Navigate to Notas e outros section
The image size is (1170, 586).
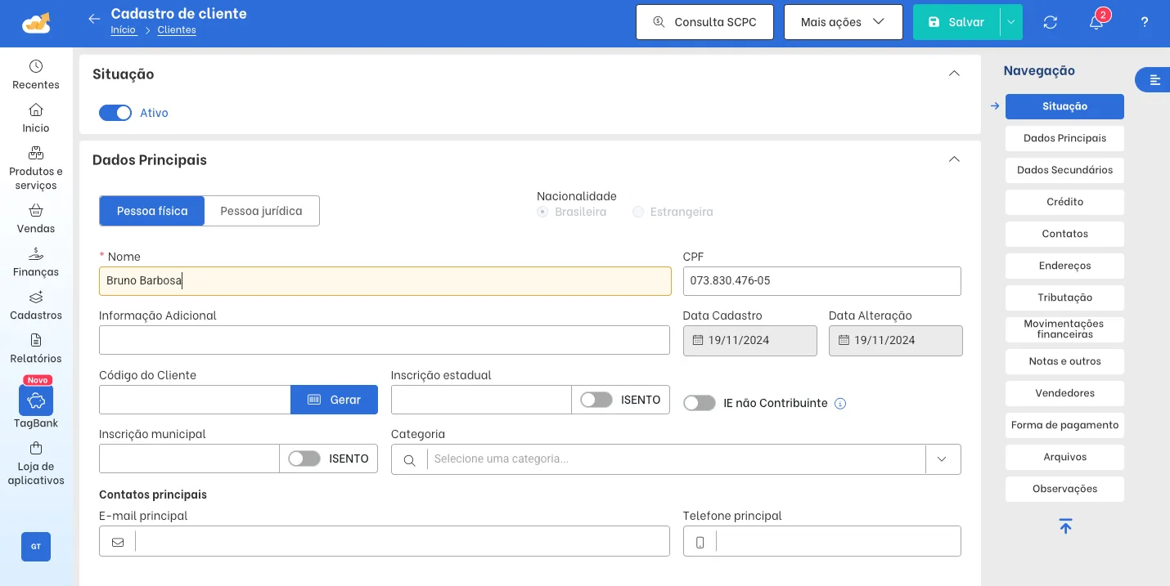coord(1064,361)
